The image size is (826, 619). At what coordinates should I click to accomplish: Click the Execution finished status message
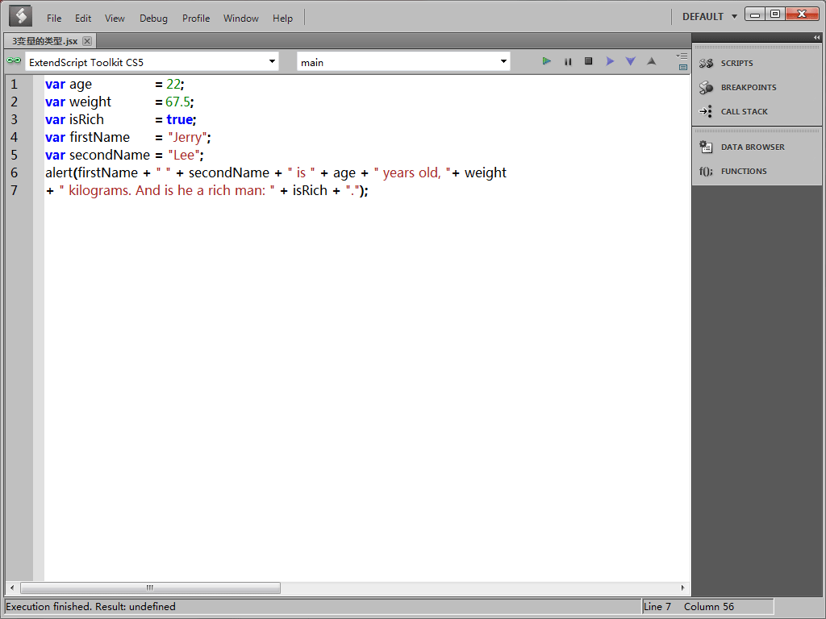tap(90, 606)
